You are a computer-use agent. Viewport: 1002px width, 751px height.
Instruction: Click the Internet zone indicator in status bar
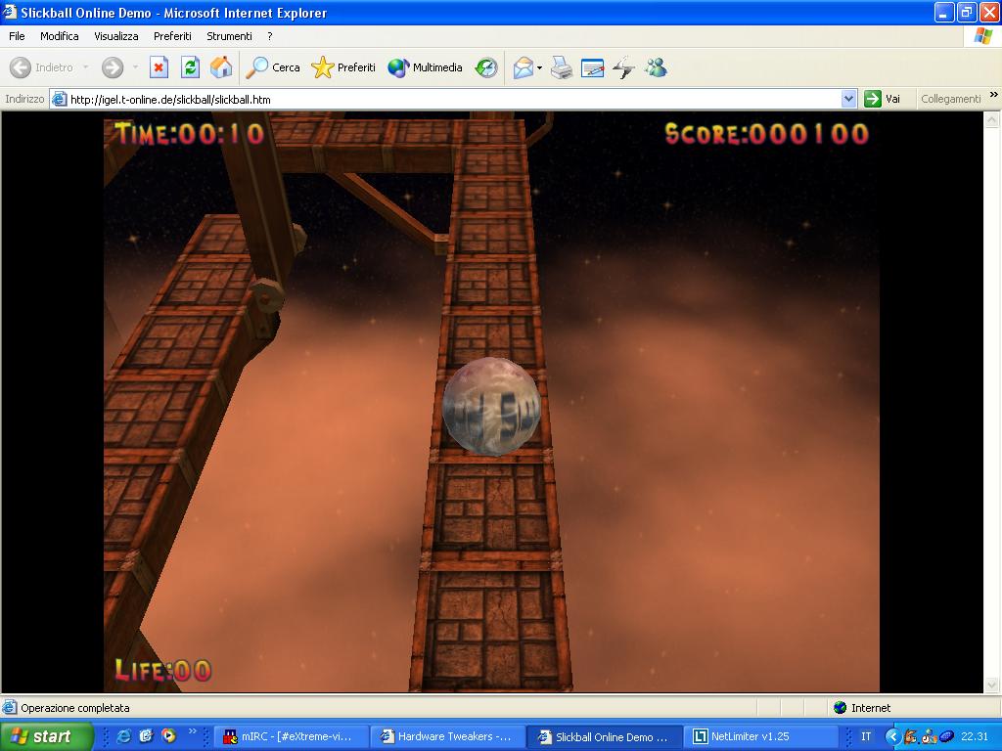862,708
